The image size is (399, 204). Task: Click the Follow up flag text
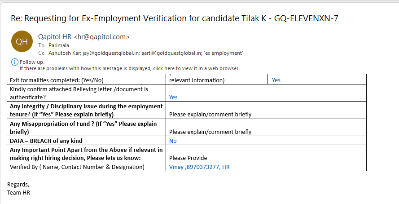(x=32, y=62)
